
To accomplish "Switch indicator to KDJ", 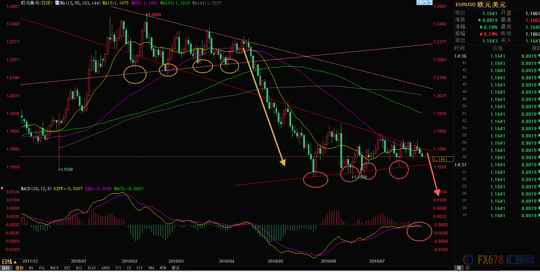I will point(67,268).
